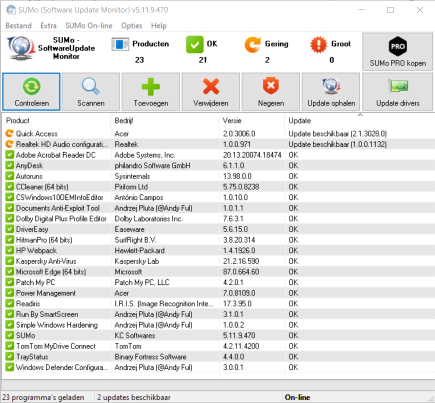Click 'Update beschikbaar (2.1.3028.0)' cell
Viewport: 435px width, 403px height.
[337, 133]
